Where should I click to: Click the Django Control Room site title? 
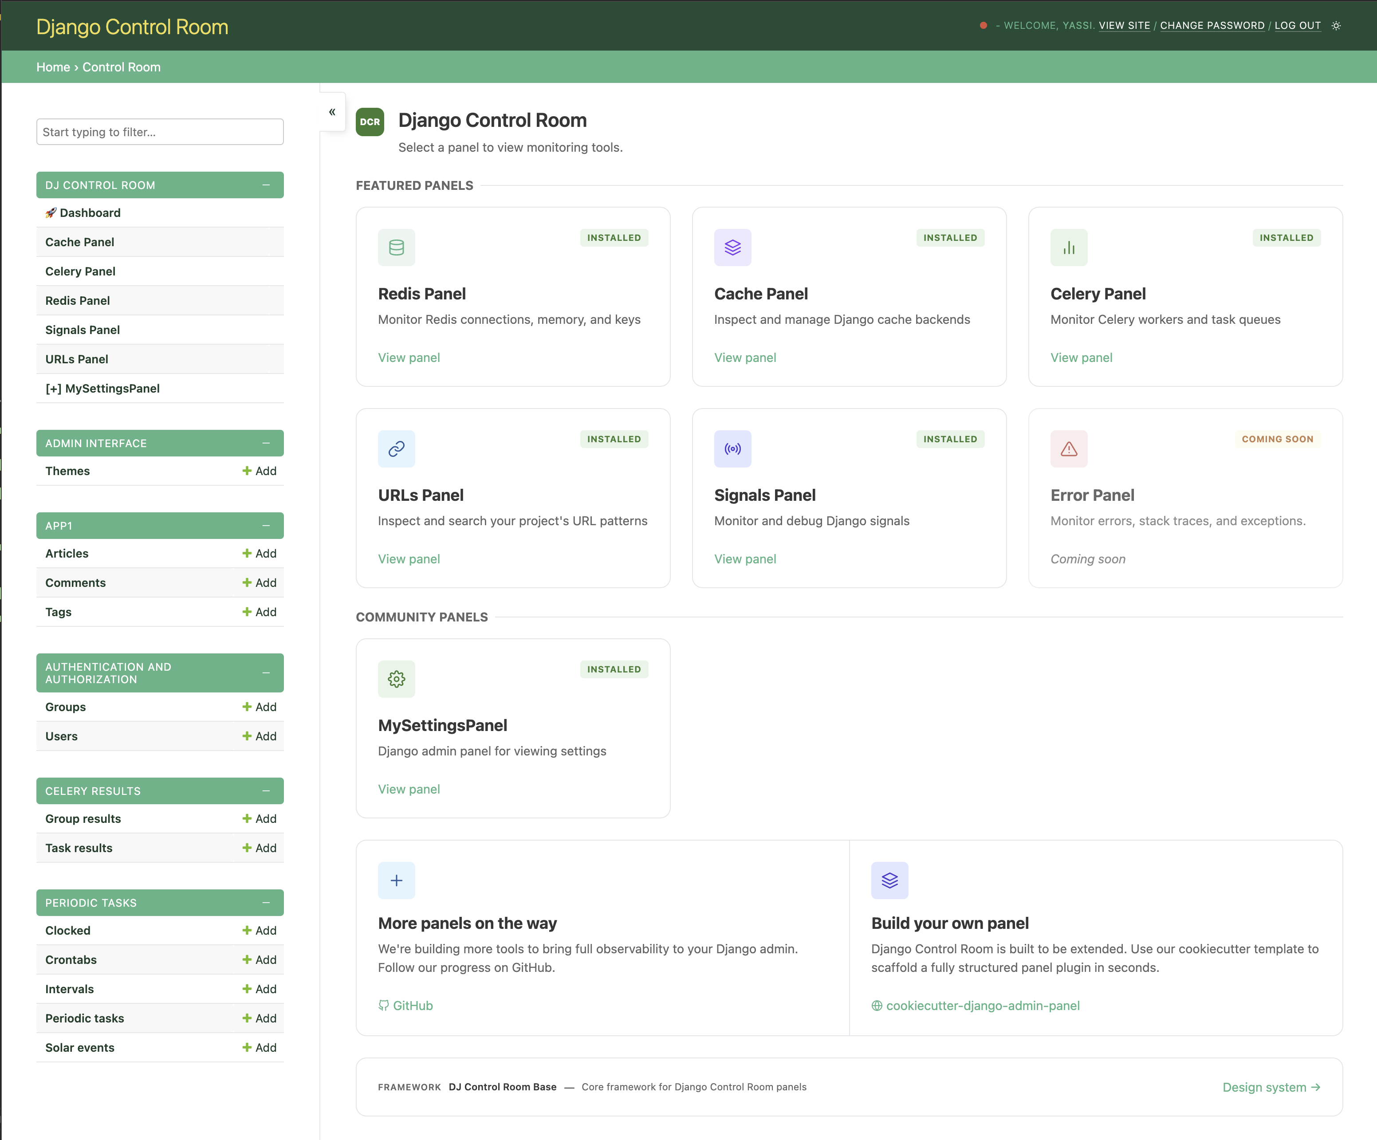133,27
